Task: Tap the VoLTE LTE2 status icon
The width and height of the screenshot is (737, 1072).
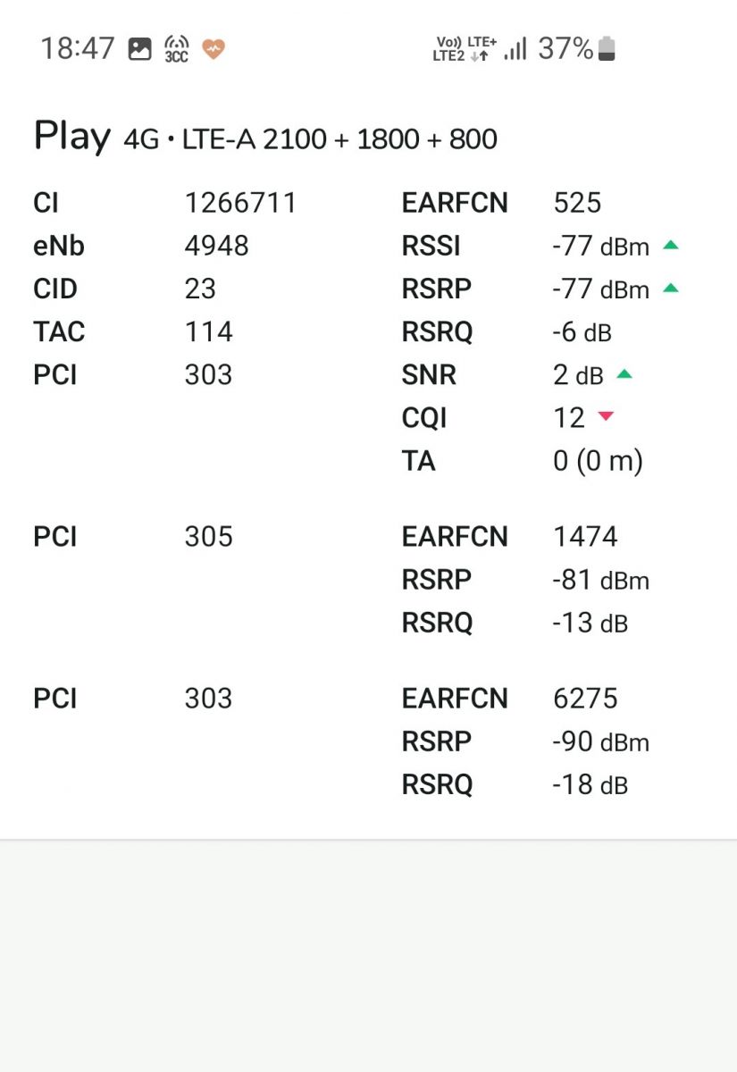Action: click(x=448, y=48)
